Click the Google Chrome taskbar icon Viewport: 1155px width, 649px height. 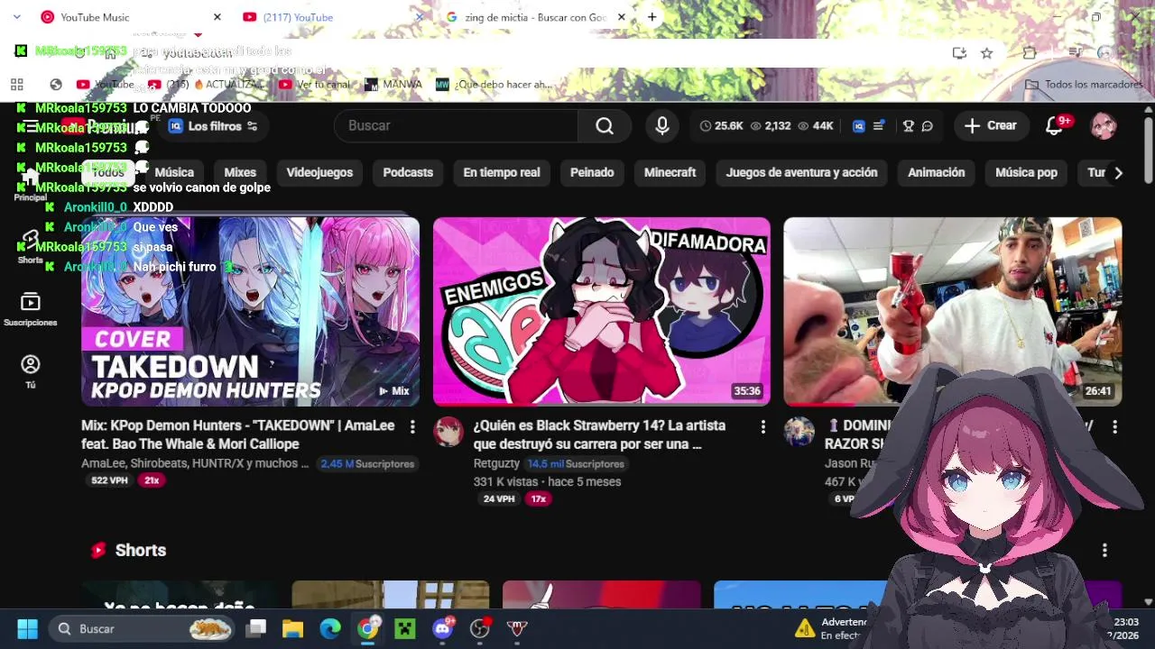[367, 628]
